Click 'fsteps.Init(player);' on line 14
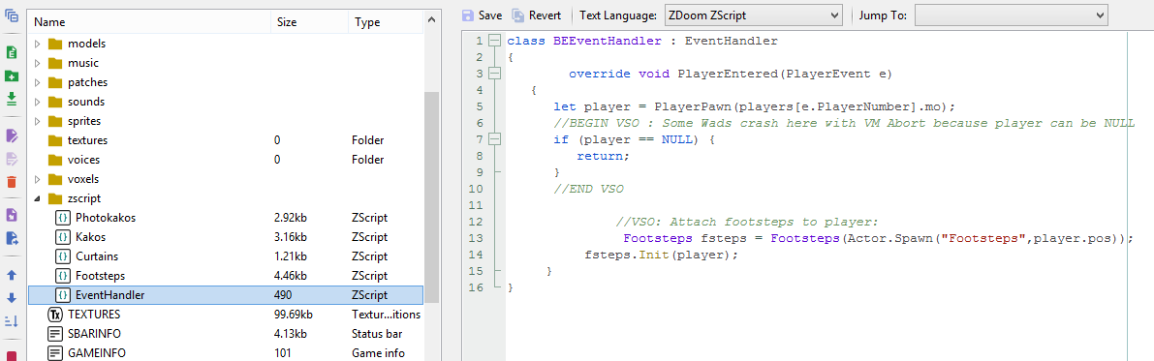Viewport: 1154px width, 361px height. click(661, 256)
